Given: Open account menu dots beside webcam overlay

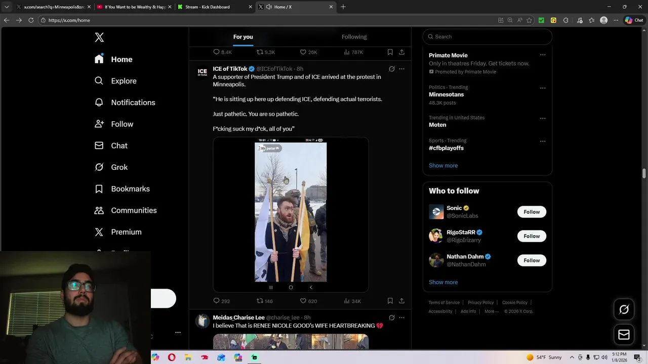Looking at the screenshot, I should tap(178, 333).
